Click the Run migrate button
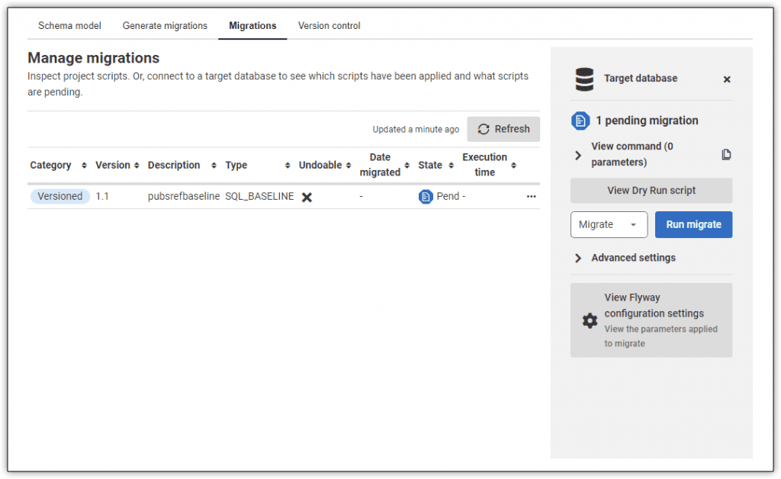781x479 pixels. pyautogui.click(x=693, y=224)
